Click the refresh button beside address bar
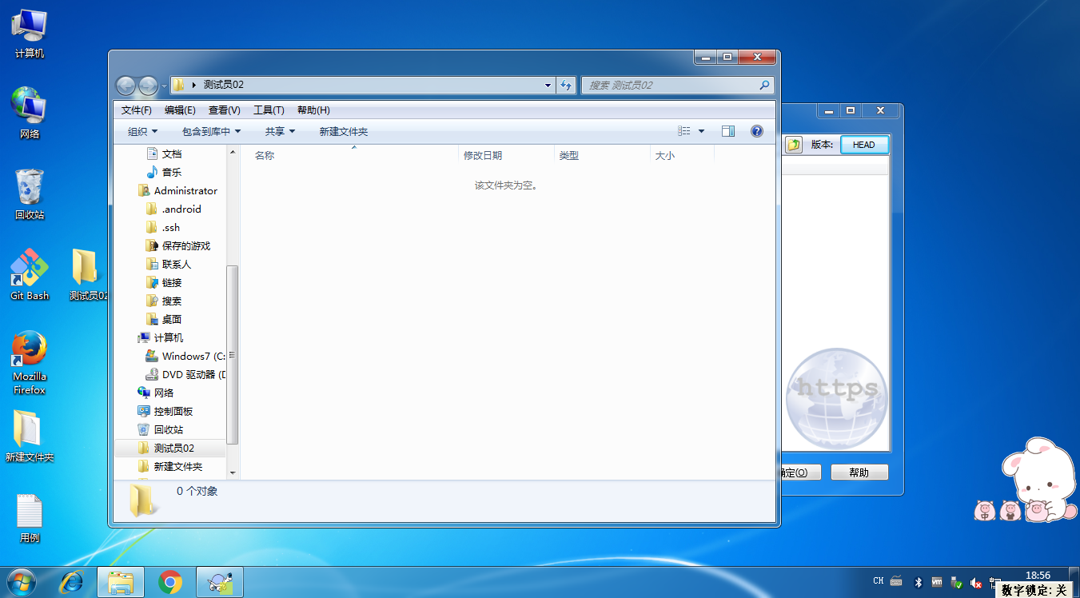This screenshot has width=1080, height=598. point(566,85)
